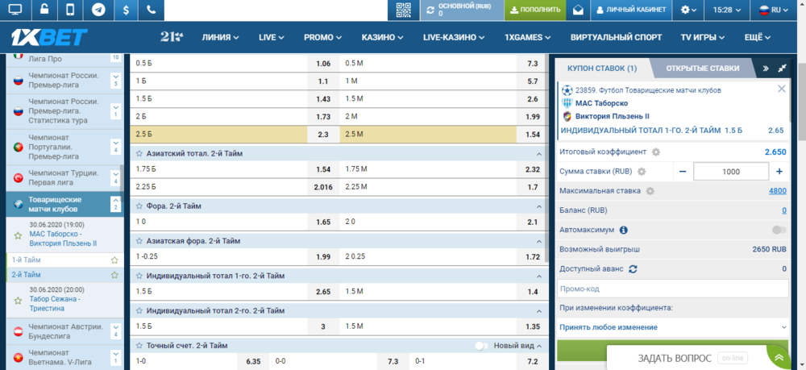Viewport: 806px width, 370px height.
Task: Star the Табор Сежана - Триестина match
Action: pyautogui.click(x=18, y=300)
